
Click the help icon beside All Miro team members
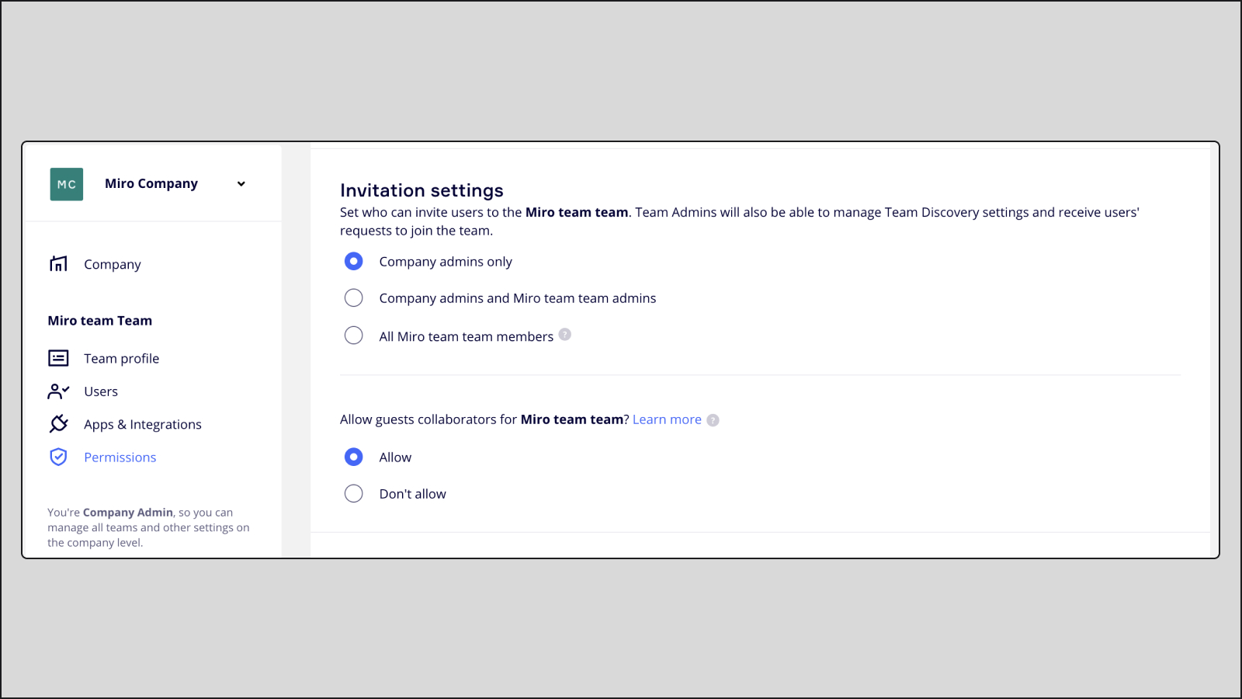tap(565, 335)
